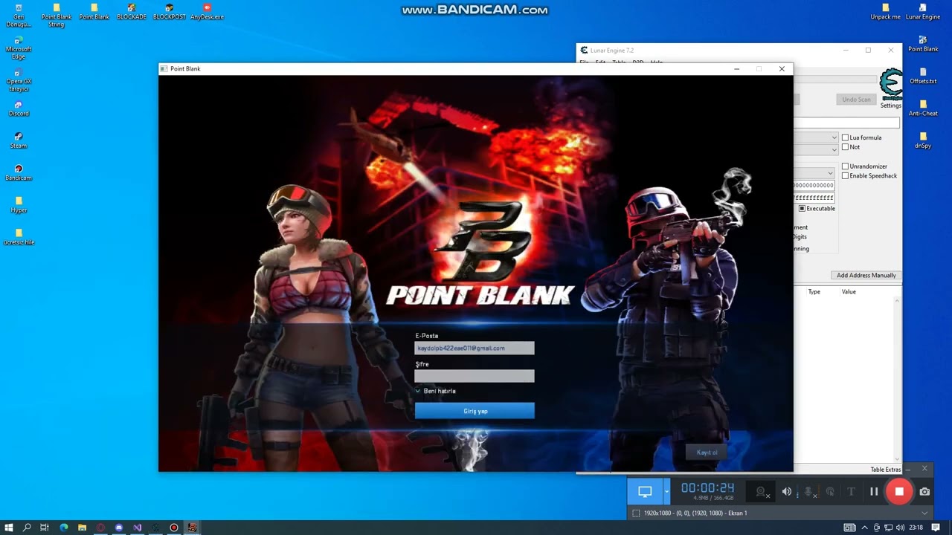952x535 pixels.
Task: Open the Steam desktop shortcut
Action: (19, 140)
